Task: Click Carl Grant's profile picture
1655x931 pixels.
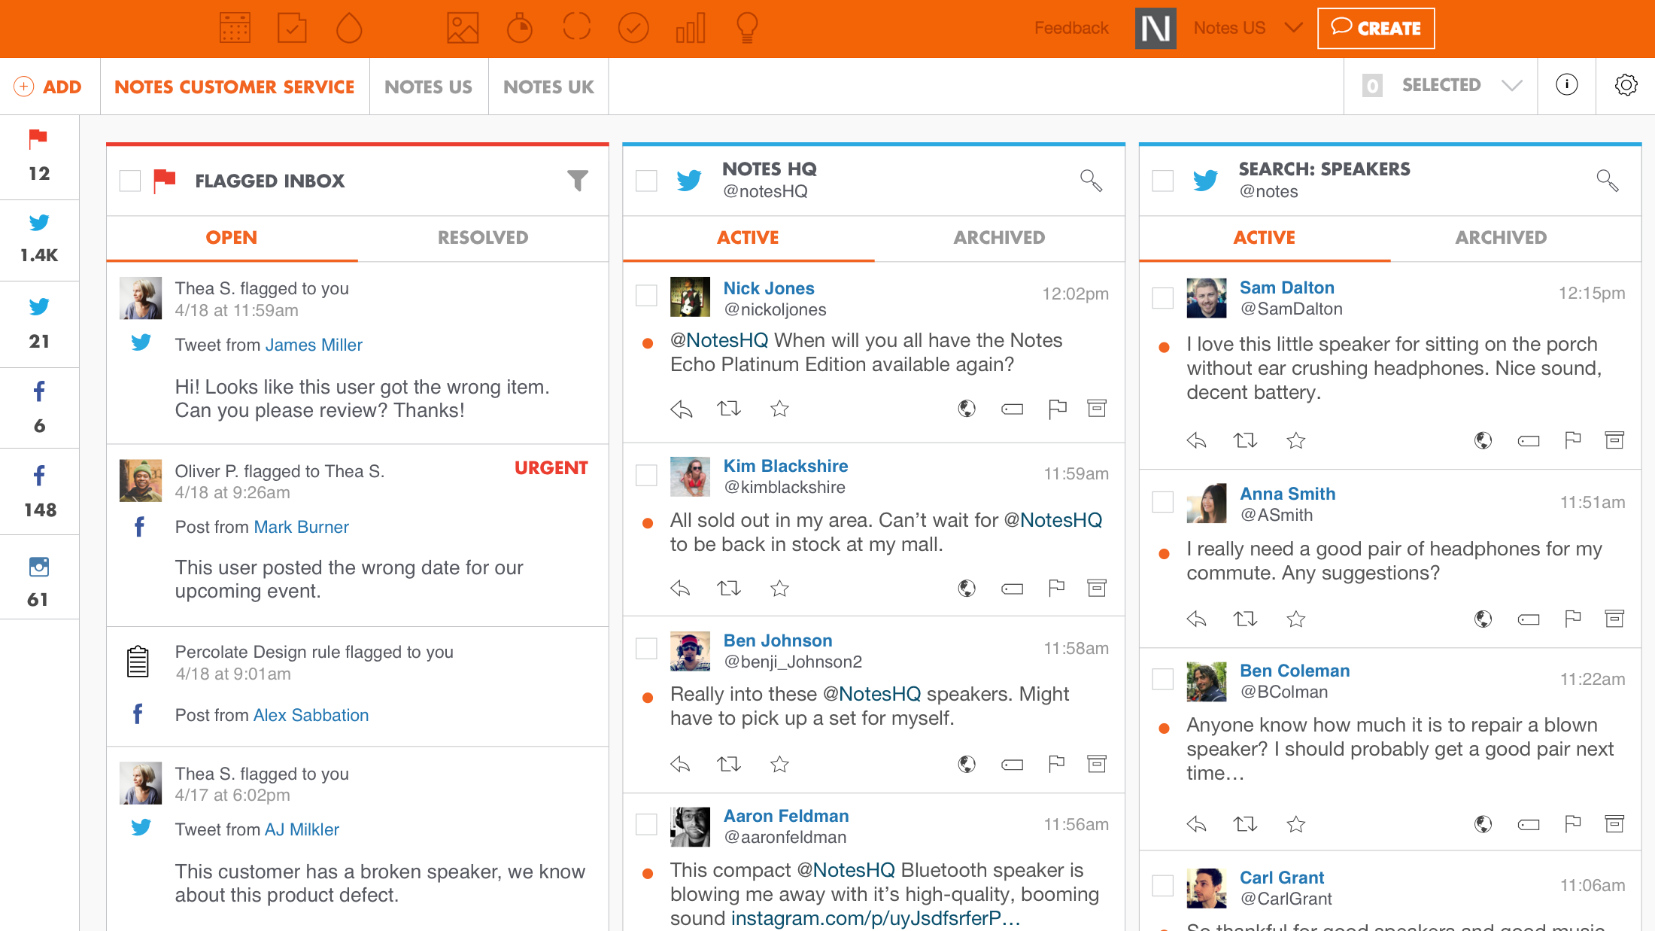Action: tap(1206, 888)
